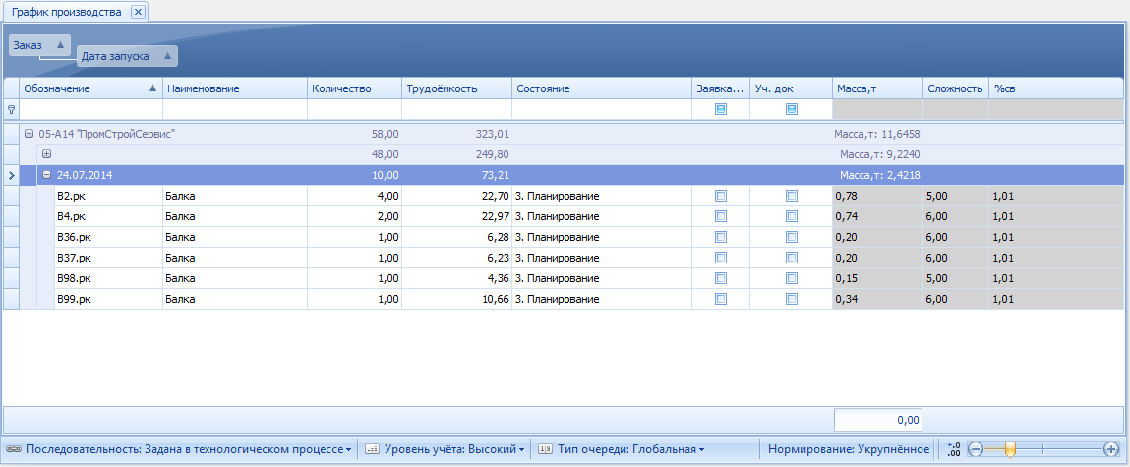Toggle the Заявка filter row checkbox
The width and height of the screenshot is (1130, 467).
721,109
